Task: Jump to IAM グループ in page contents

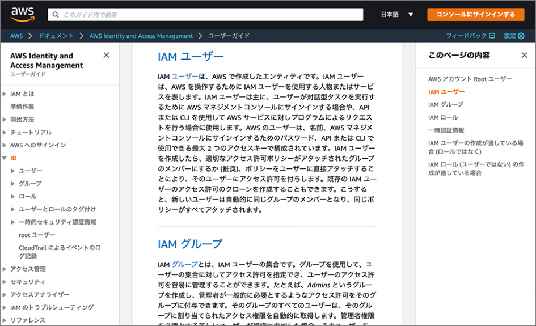Action: (446, 104)
